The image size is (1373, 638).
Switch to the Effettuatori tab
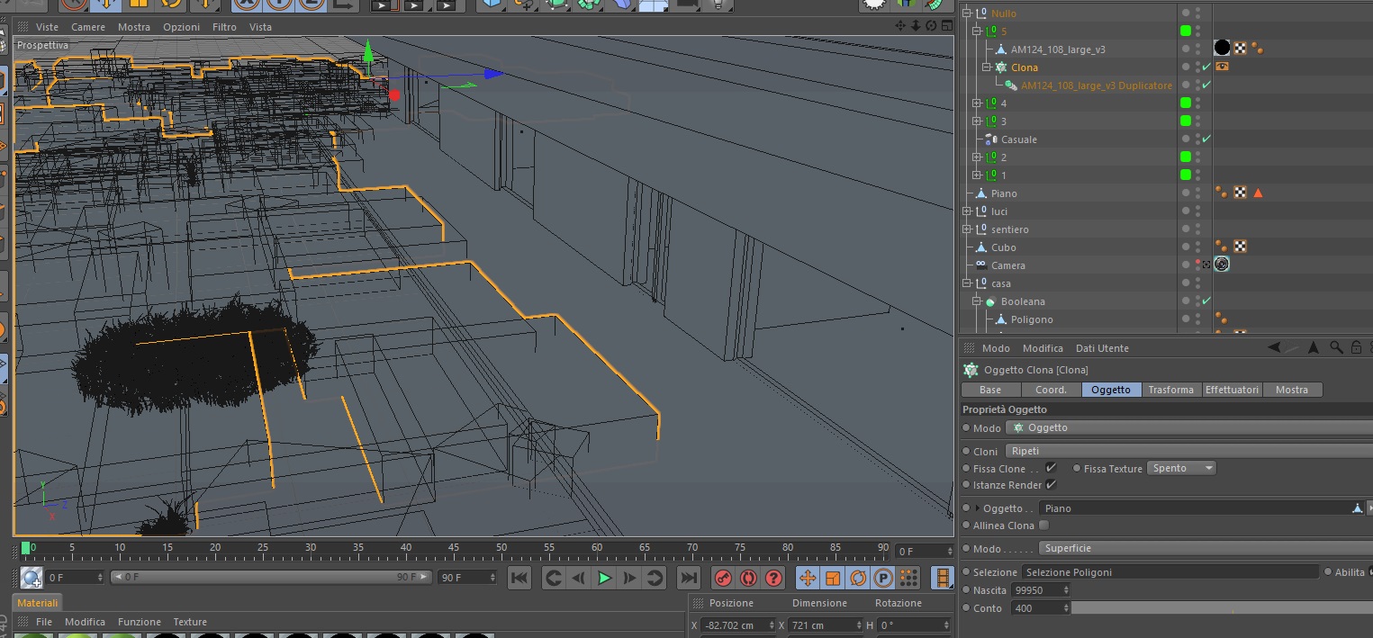click(x=1232, y=390)
